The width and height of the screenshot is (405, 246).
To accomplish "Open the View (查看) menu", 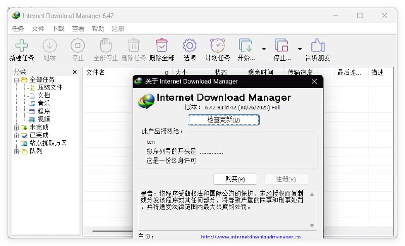I will [x=78, y=29].
